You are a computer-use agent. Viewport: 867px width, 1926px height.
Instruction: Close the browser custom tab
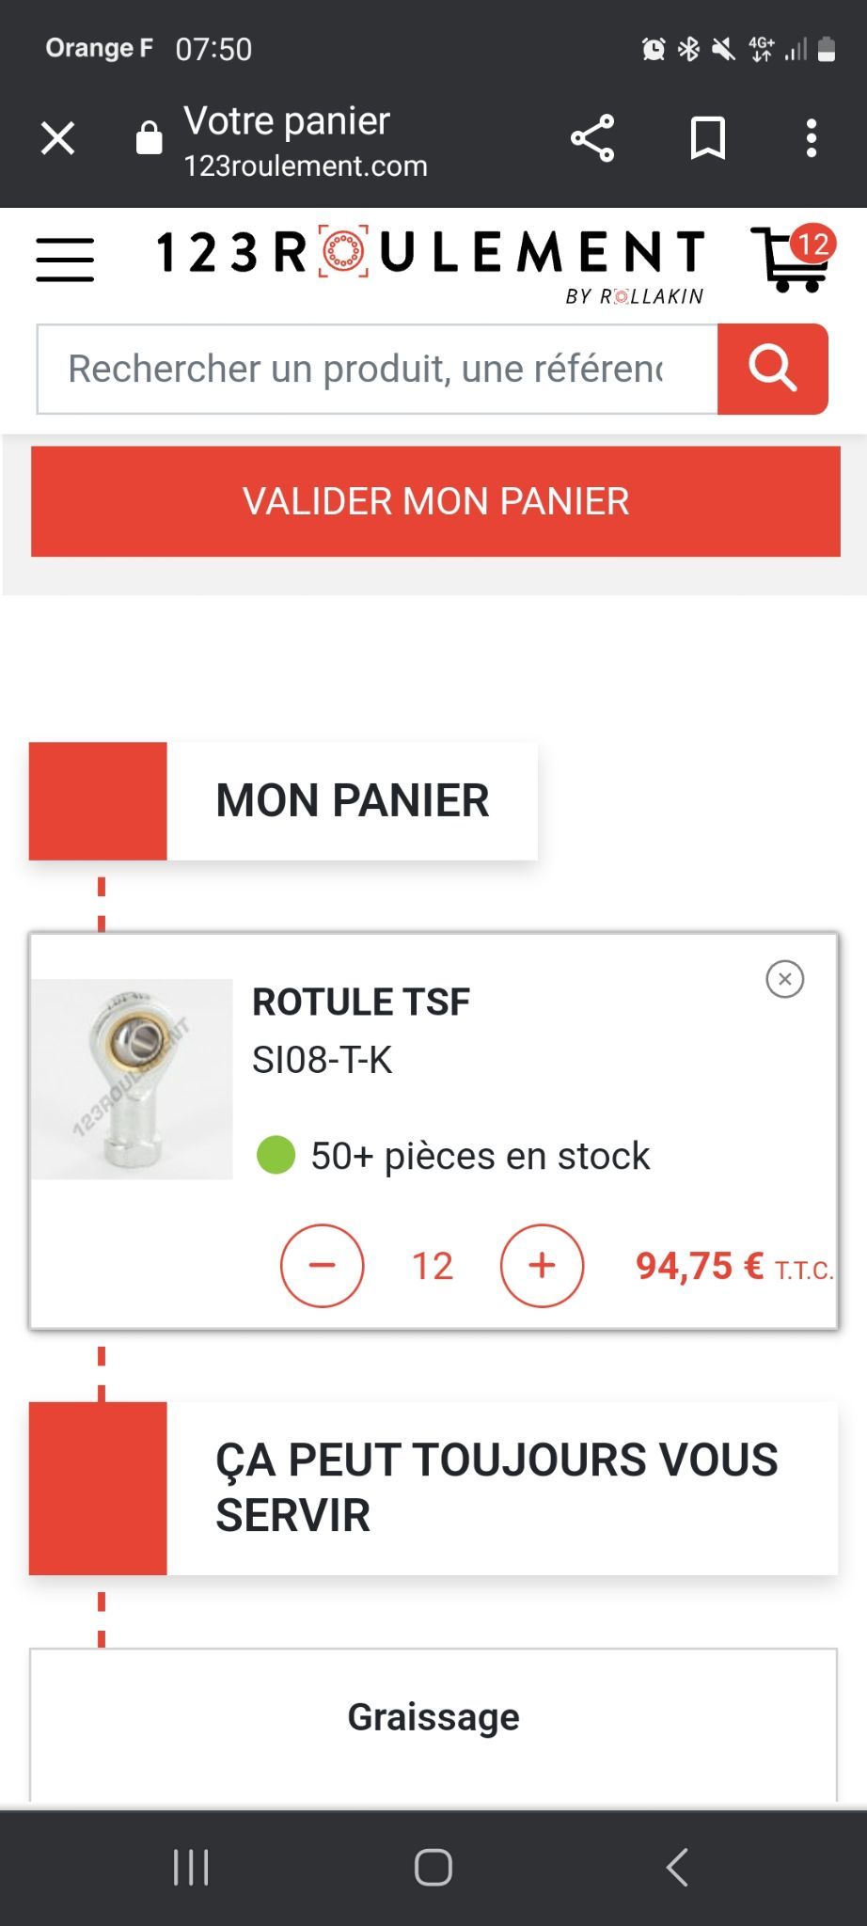(x=57, y=139)
